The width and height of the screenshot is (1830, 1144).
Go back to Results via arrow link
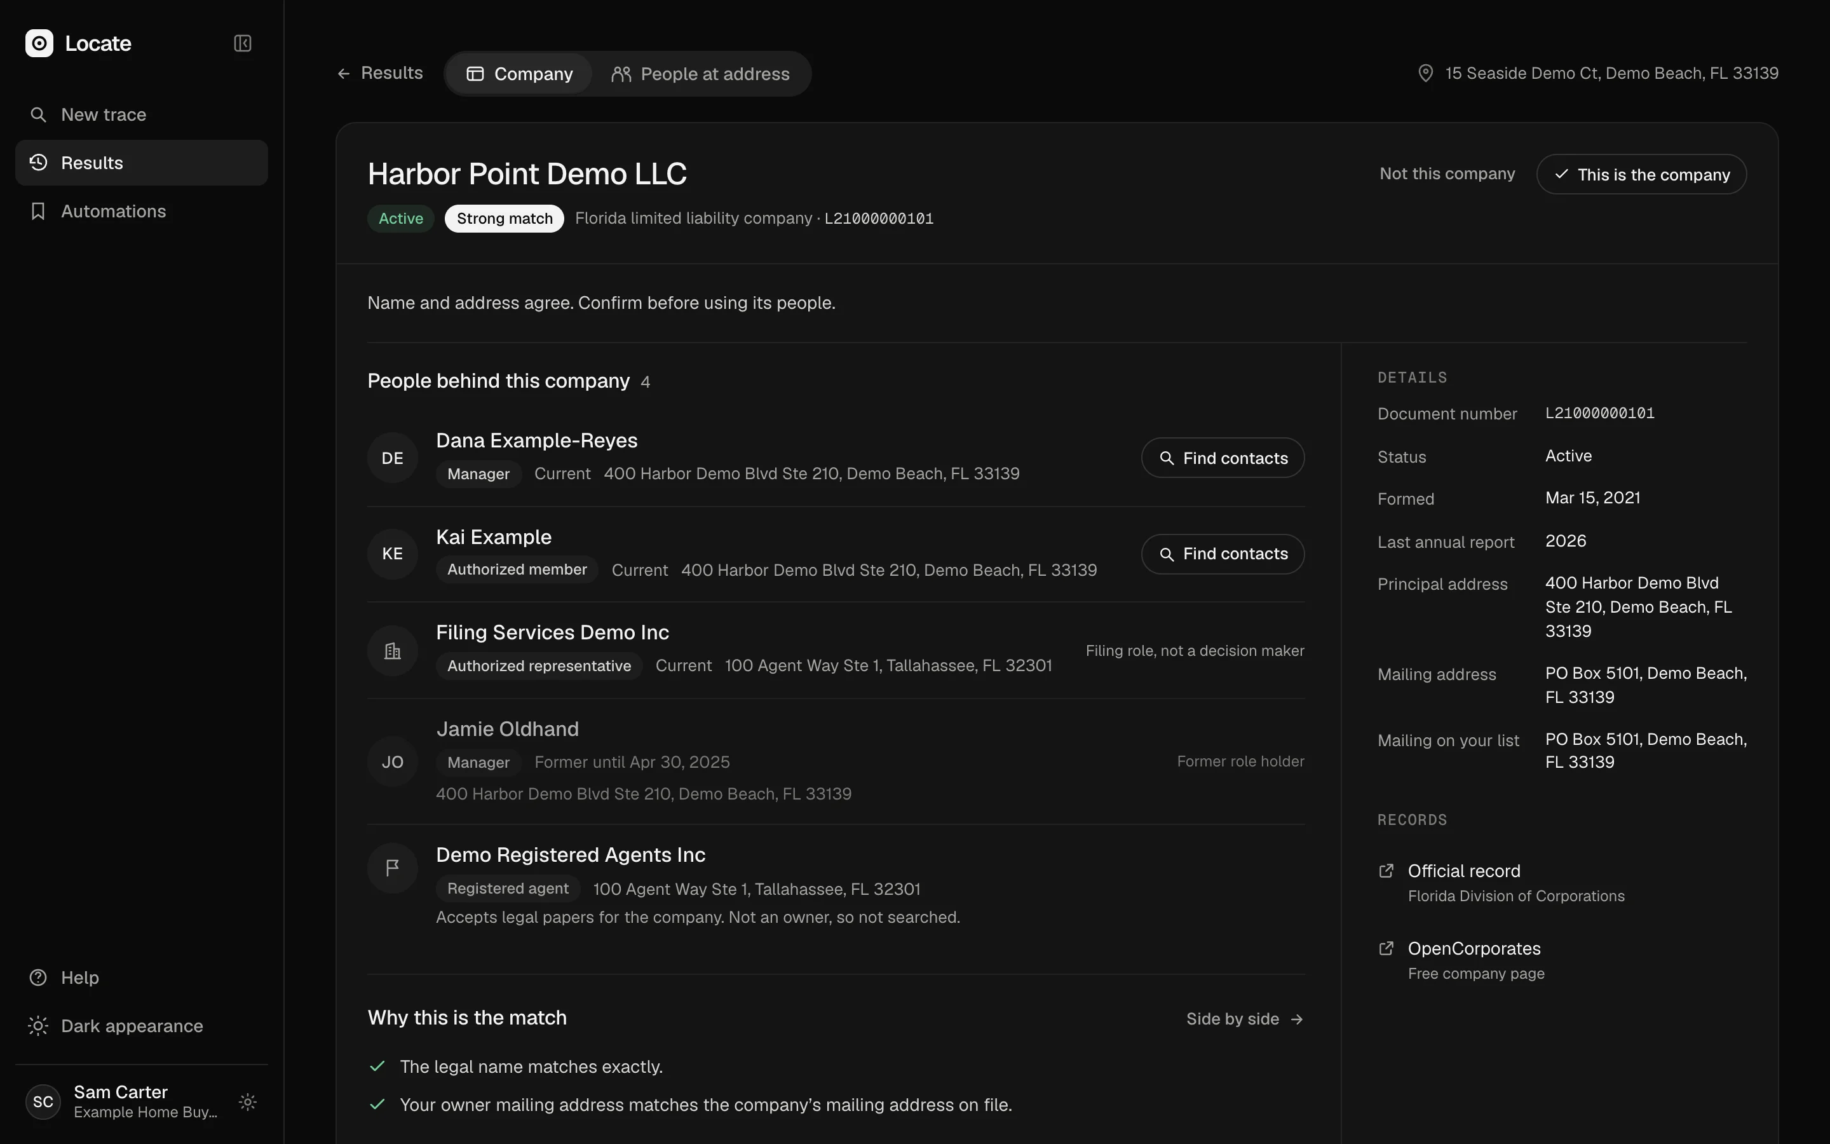click(x=379, y=72)
